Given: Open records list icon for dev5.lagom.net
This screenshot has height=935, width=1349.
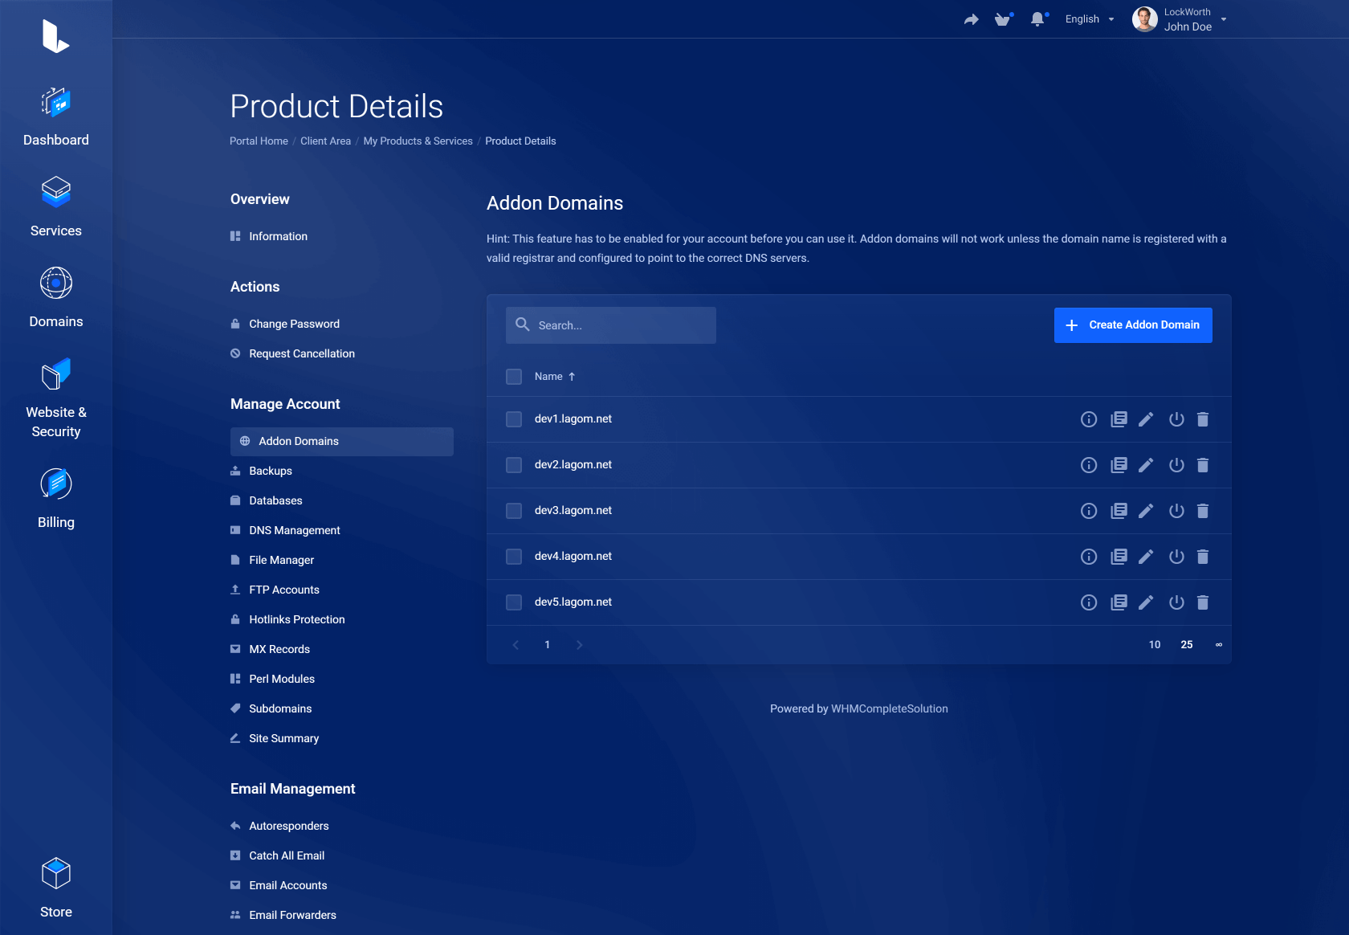Looking at the screenshot, I should [x=1119, y=602].
